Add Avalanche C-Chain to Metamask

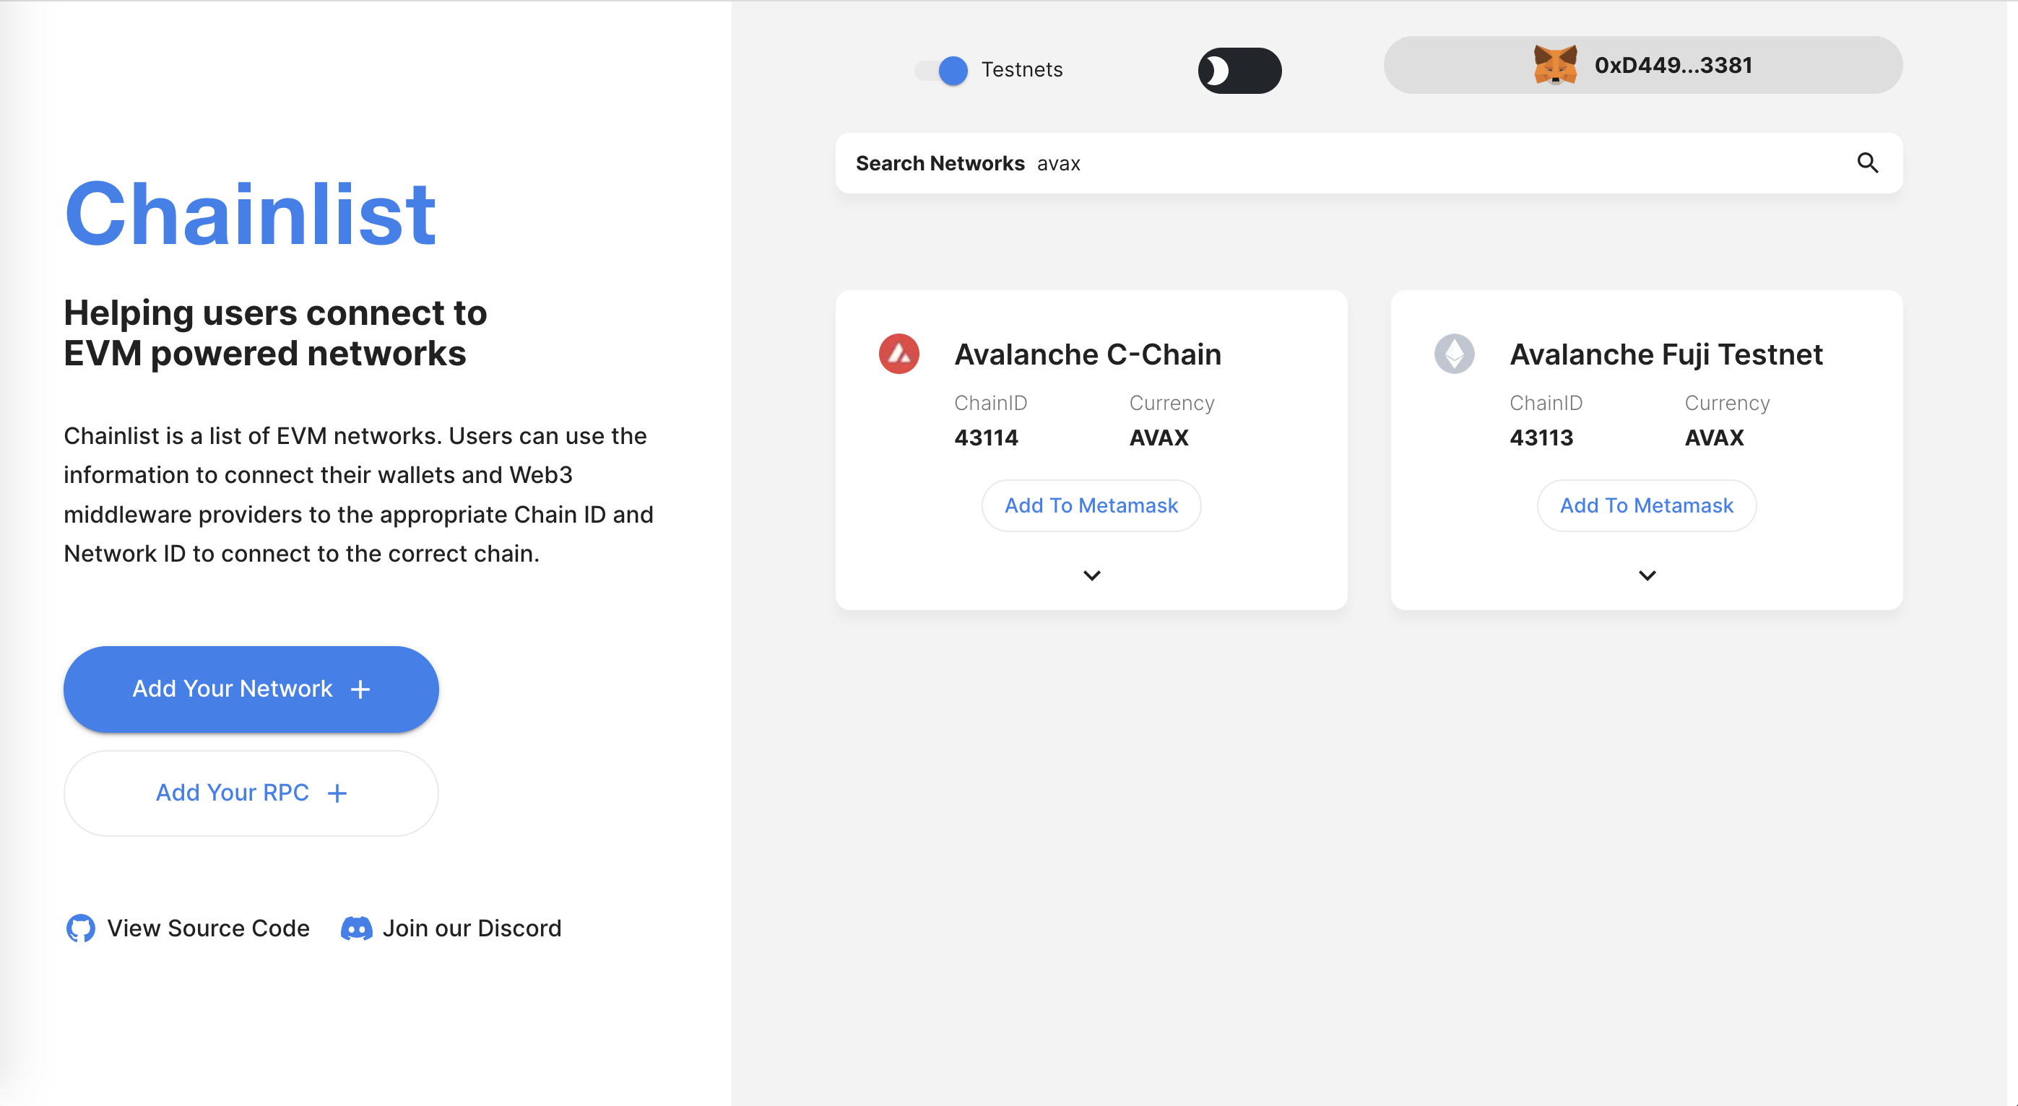pyautogui.click(x=1091, y=506)
